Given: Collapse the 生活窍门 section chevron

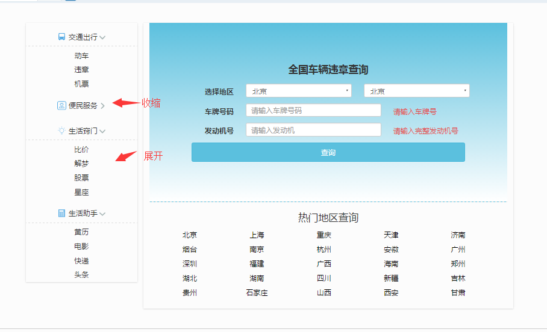Looking at the screenshot, I should coord(102,131).
